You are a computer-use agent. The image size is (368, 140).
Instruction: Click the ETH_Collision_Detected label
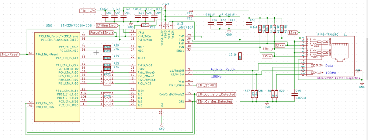pos(216,94)
